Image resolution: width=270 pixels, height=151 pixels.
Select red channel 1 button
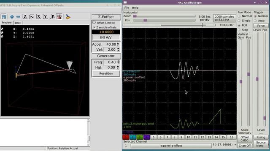[x=126, y=137]
